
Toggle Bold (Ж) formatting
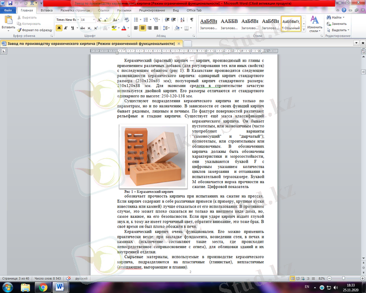[x=59, y=28]
